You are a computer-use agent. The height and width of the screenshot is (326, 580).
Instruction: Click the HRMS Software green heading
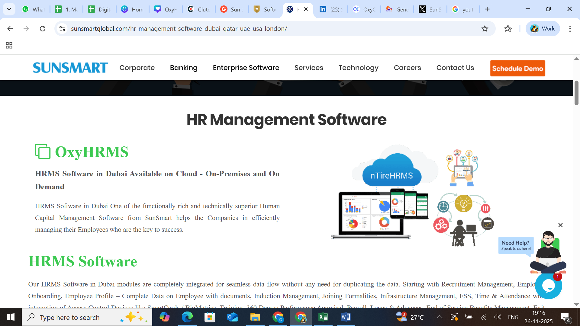[x=83, y=261]
